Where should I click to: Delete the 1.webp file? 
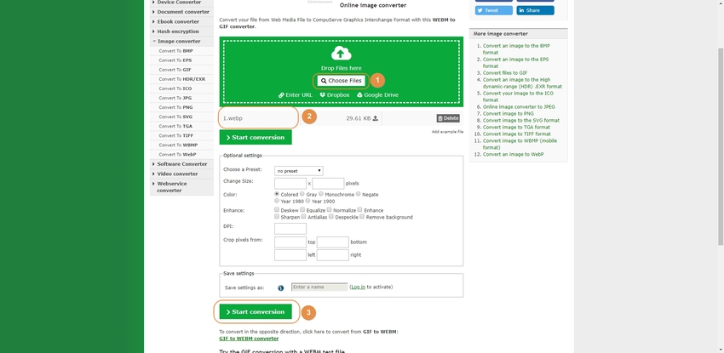click(x=448, y=118)
